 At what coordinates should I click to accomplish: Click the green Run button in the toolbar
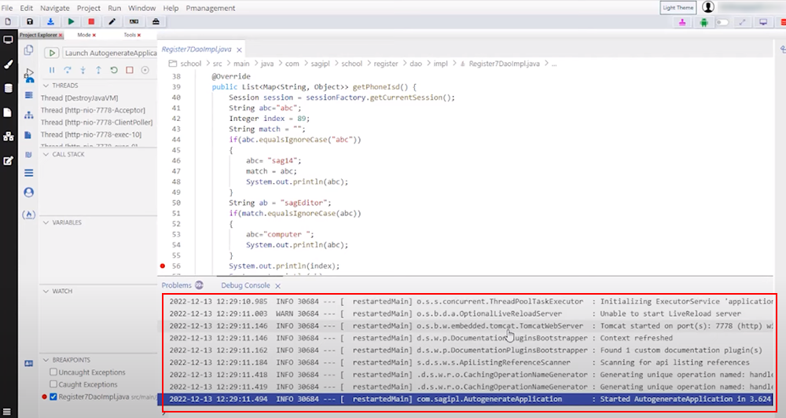click(72, 22)
